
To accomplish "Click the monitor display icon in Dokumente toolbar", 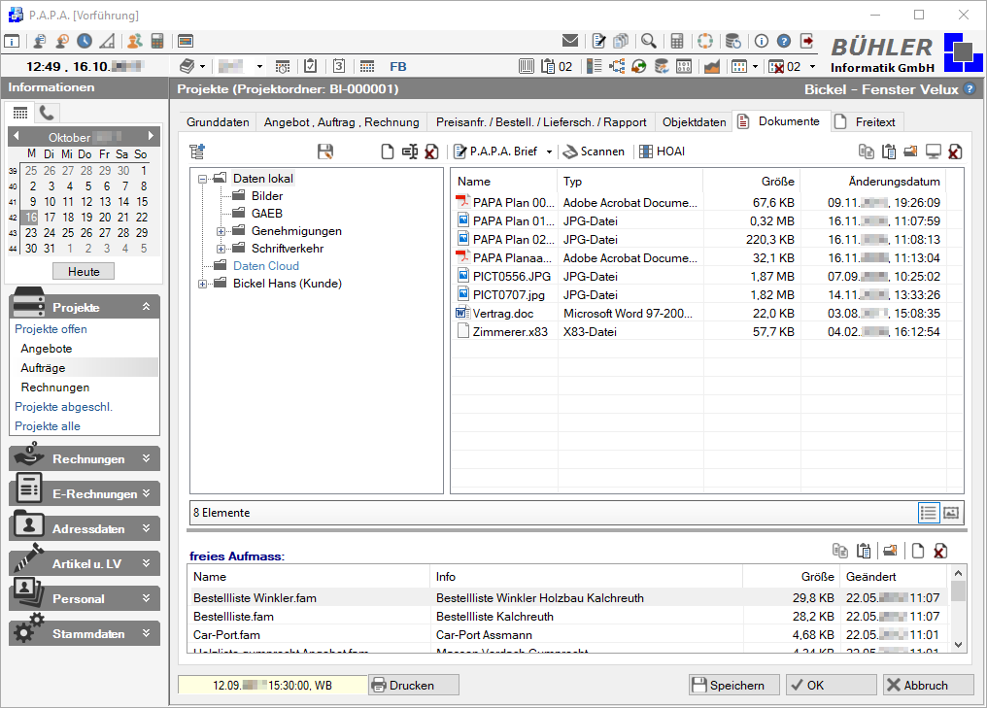I will point(933,152).
